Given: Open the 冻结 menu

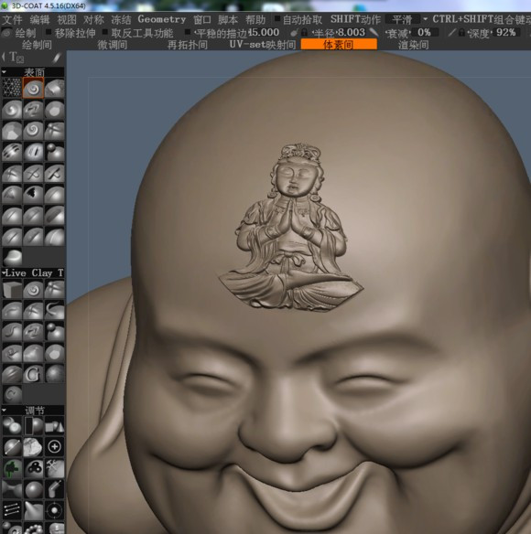Looking at the screenshot, I should [x=121, y=19].
